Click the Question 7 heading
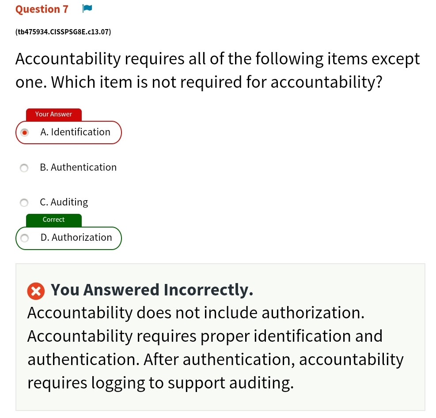Screen dimensions: 436x418 [42, 9]
